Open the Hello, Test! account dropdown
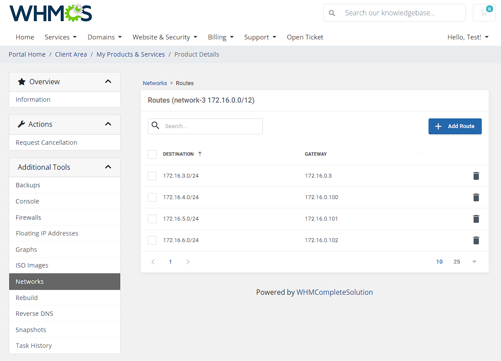The image size is (501, 361). [468, 37]
